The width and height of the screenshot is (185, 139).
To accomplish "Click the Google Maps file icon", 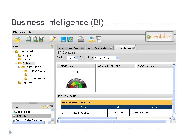I will click(x=14, y=112).
